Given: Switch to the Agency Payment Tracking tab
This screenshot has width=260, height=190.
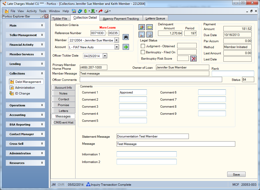Looking at the screenshot, I should pos(121,19).
